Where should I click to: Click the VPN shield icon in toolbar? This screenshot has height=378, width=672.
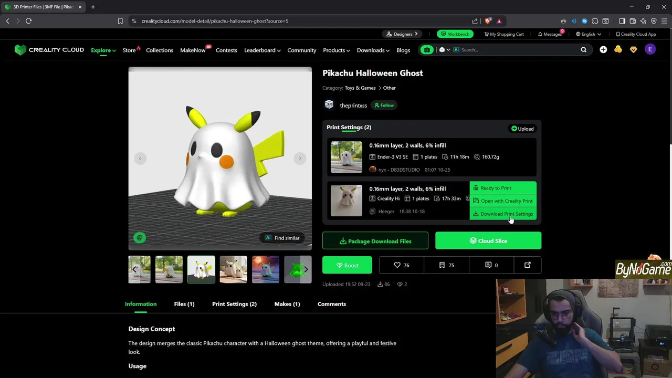click(654, 21)
